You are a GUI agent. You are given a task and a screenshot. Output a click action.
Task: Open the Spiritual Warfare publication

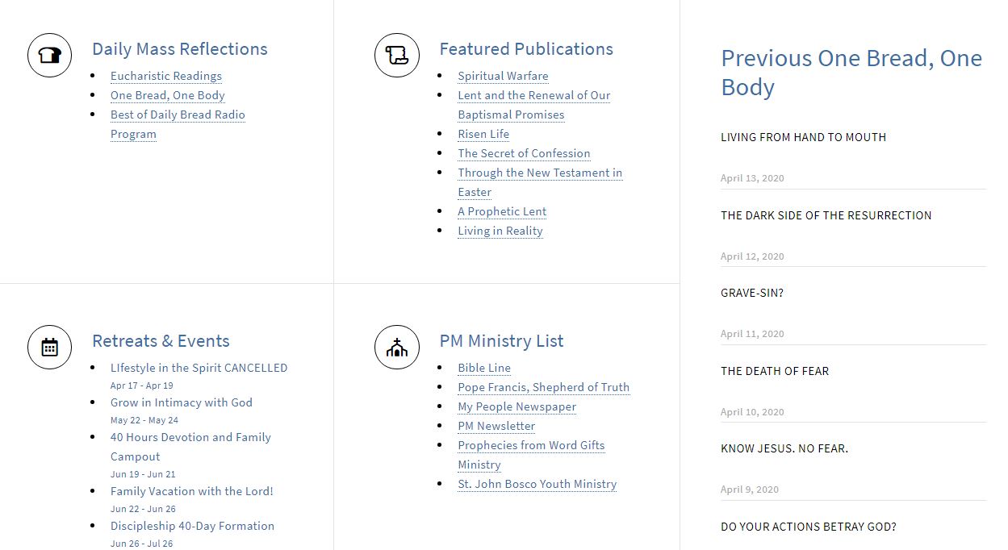coord(503,76)
